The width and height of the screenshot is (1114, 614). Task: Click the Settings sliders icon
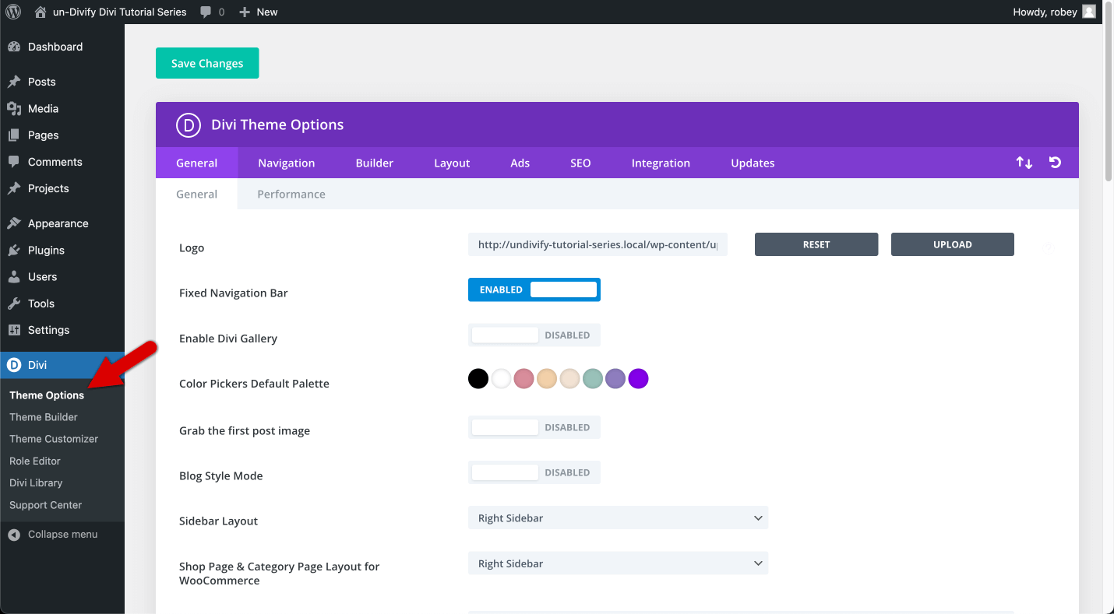pos(14,330)
